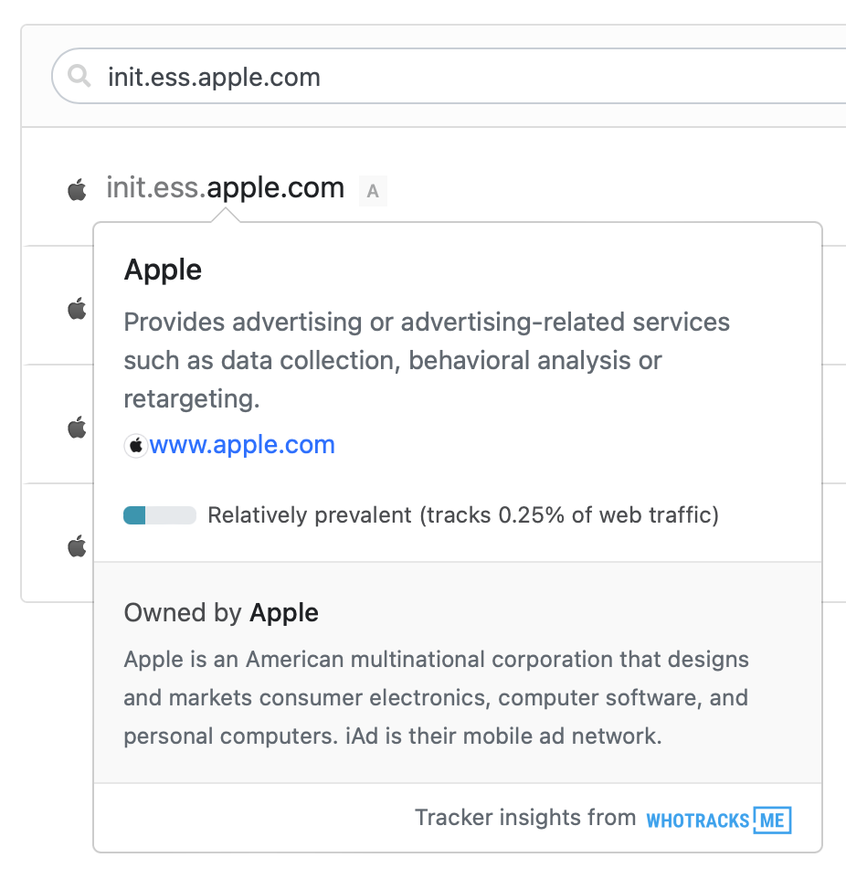Click the init.ess.apple.com domain entry

[x=226, y=188]
